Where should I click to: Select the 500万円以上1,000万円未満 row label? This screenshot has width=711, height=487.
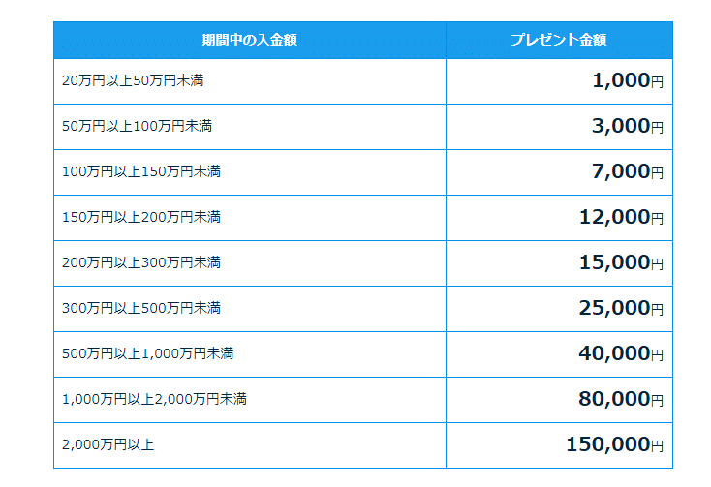(148, 353)
